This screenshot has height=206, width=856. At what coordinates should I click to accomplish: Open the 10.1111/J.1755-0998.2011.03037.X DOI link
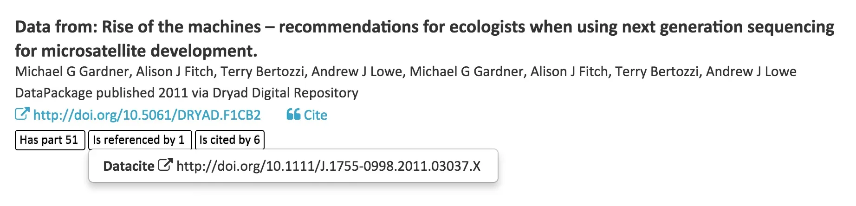pyautogui.click(x=328, y=166)
